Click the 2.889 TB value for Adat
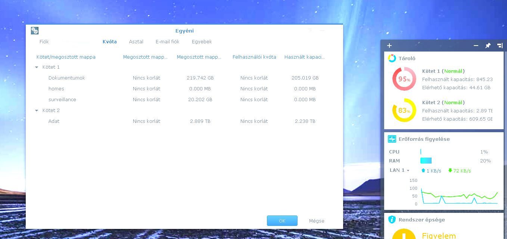 (x=200, y=121)
